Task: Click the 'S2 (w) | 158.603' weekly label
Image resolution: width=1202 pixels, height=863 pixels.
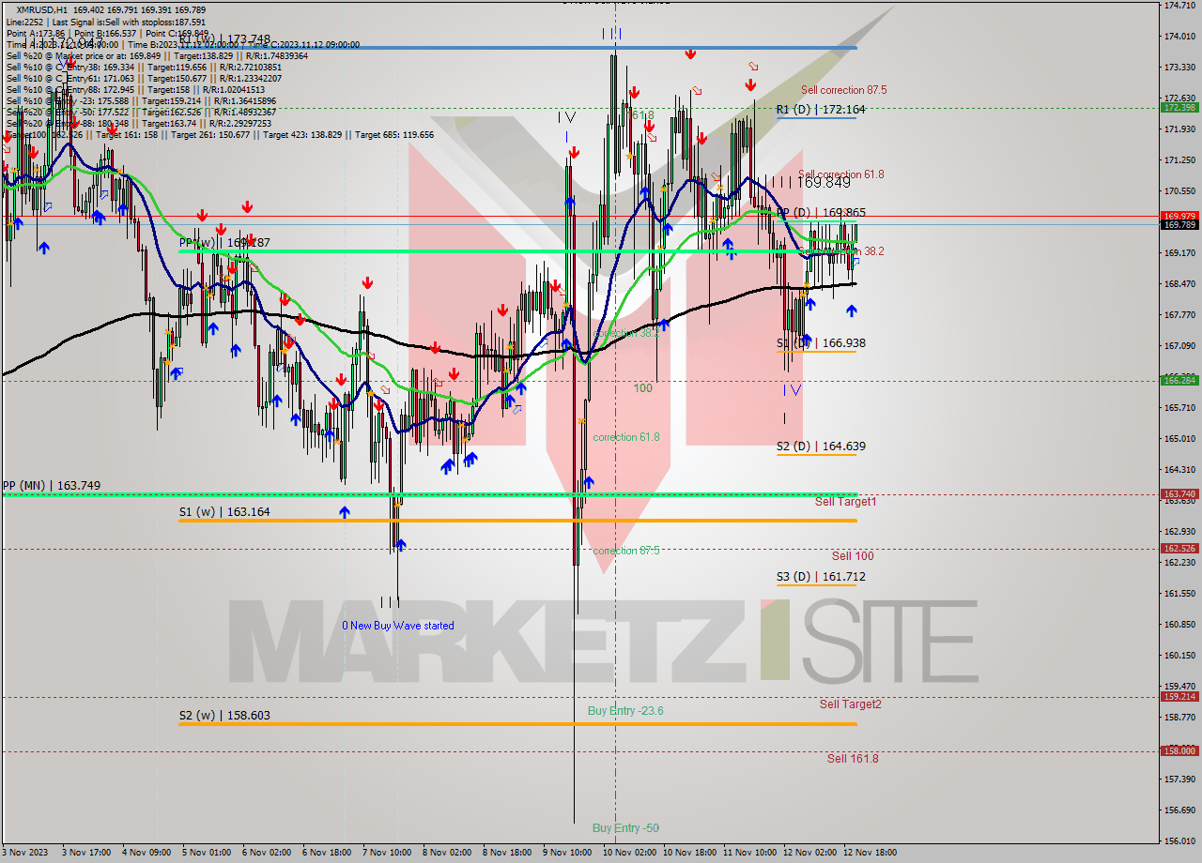Action: 224,716
